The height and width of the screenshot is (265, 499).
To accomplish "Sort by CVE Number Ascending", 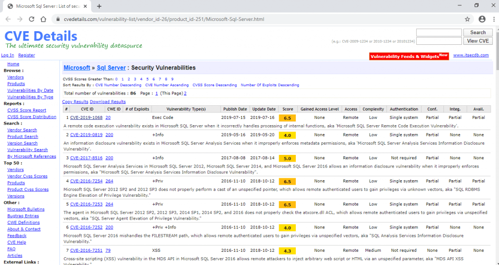I will pos(167,85).
